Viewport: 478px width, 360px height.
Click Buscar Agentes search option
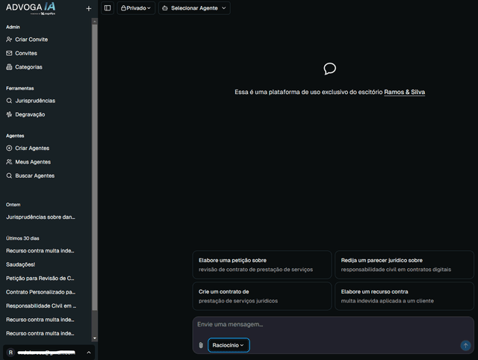34,176
